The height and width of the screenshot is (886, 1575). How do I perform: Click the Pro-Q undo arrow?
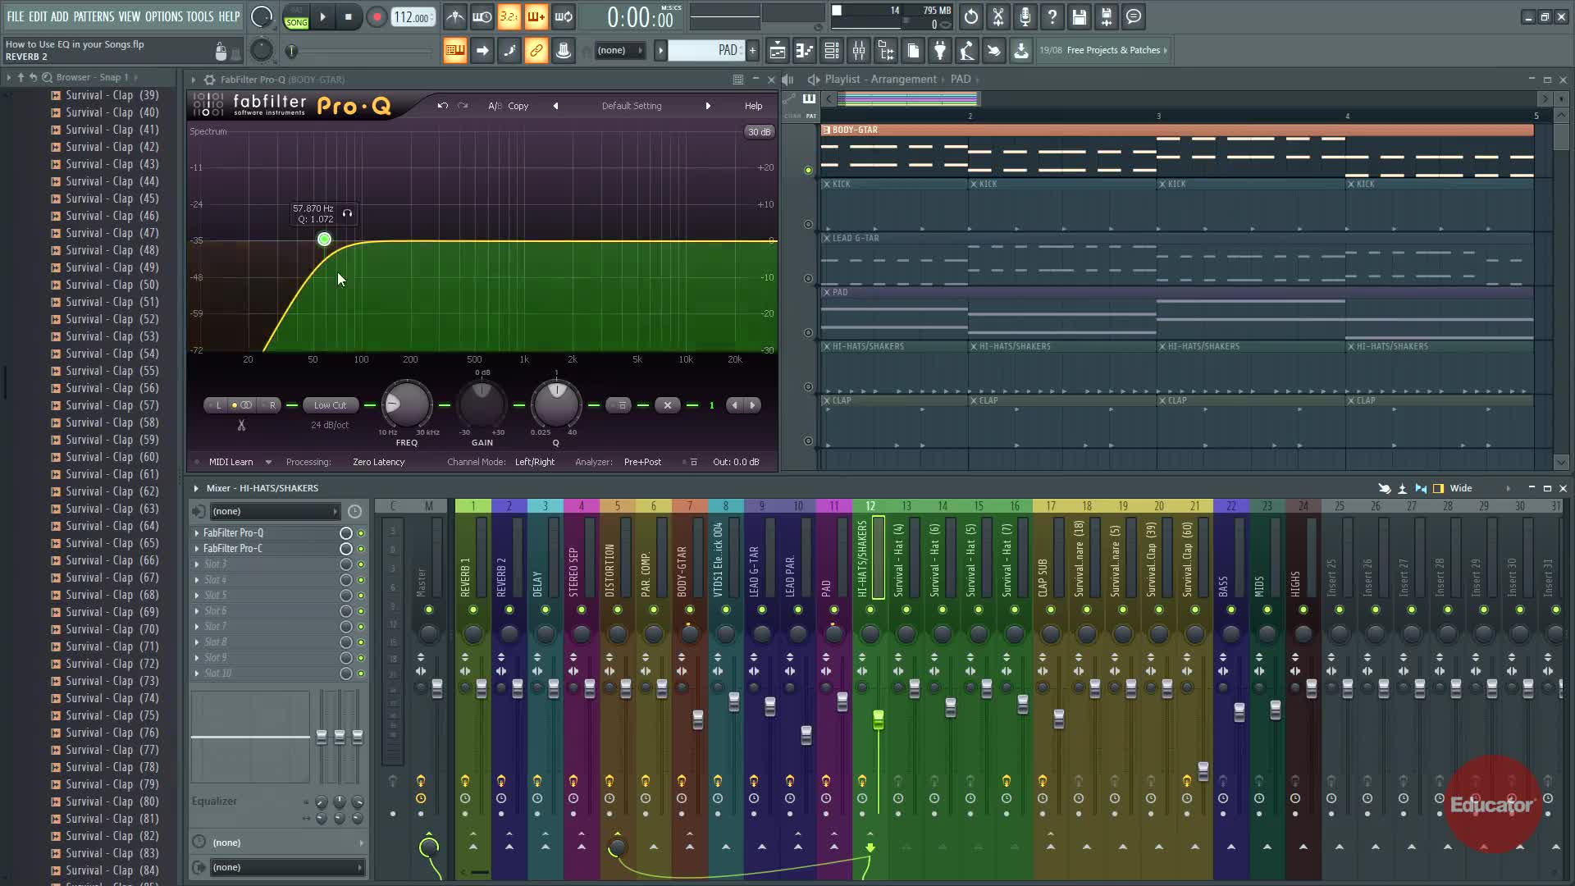pos(442,106)
